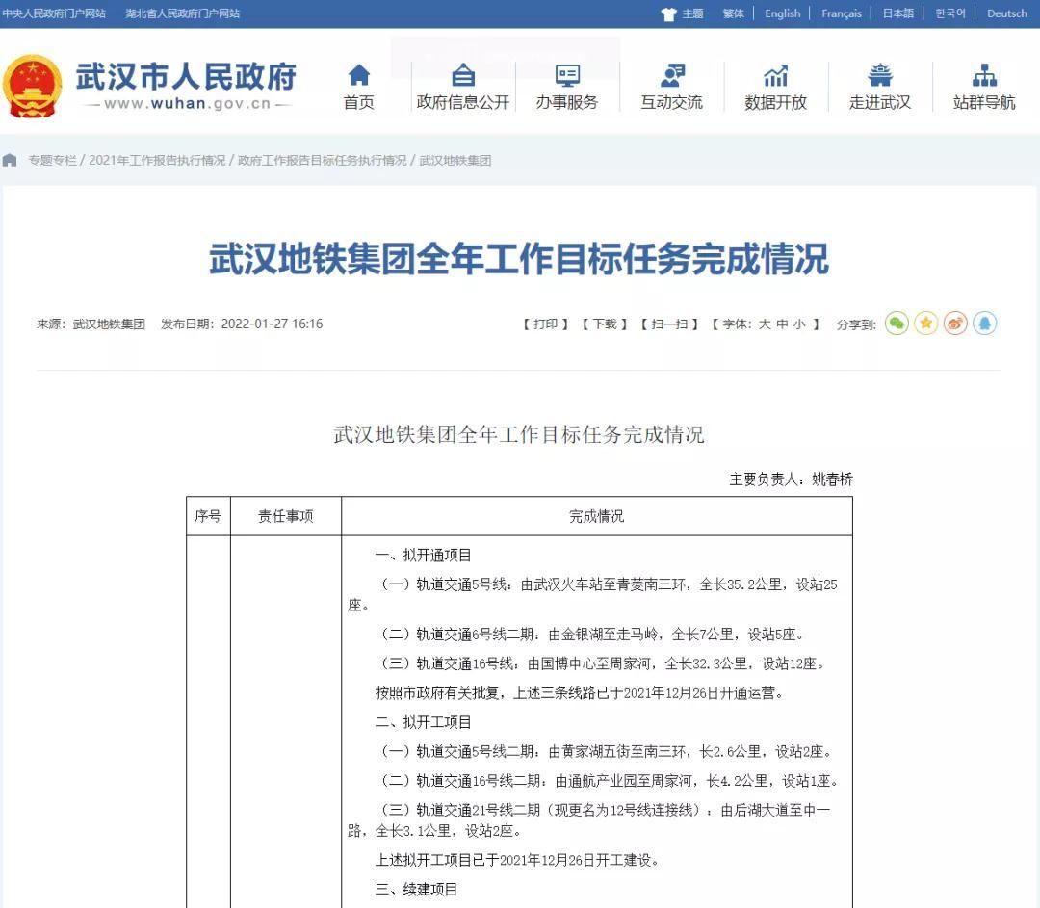Set font size to 大

765,324
